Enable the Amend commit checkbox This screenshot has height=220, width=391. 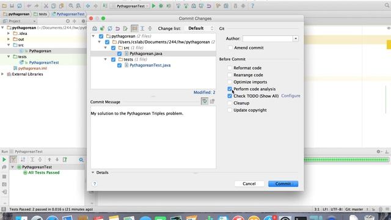tap(230, 48)
